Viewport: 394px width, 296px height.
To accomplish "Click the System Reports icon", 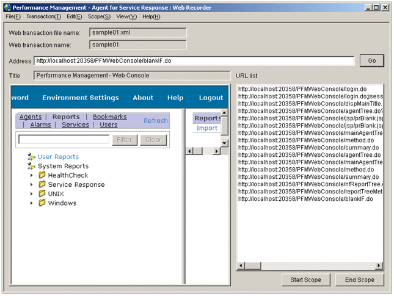I will tap(31, 166).
